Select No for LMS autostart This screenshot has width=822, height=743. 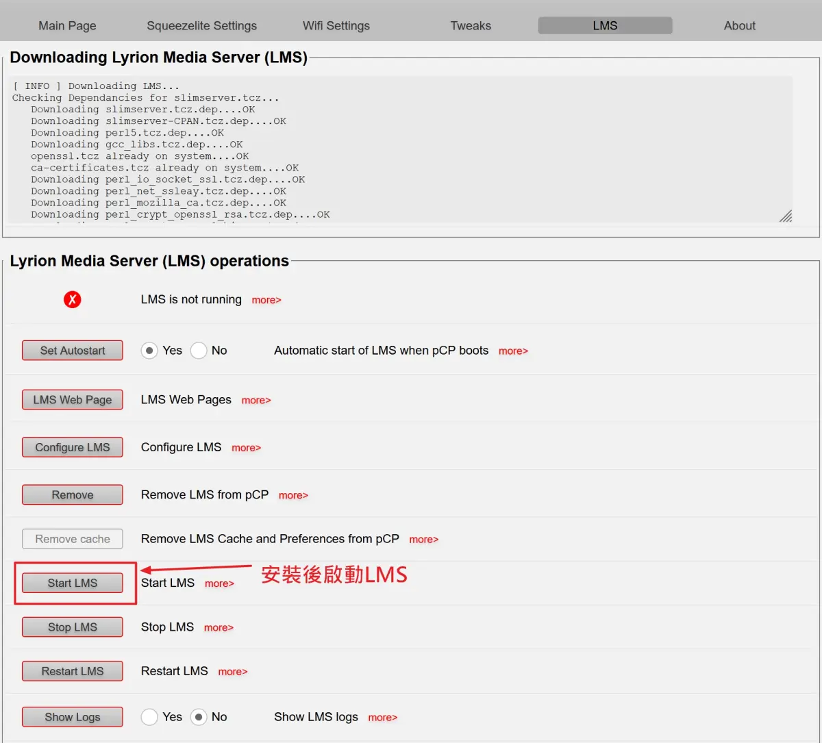point(199,351)
